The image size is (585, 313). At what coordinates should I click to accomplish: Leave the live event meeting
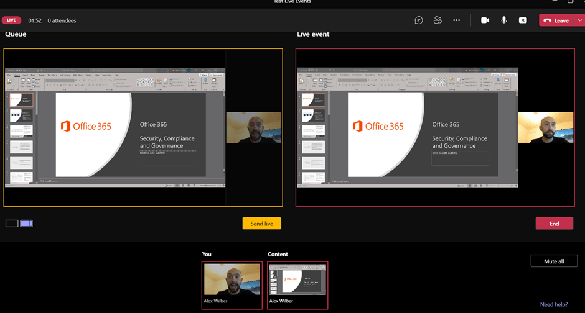(x=557, y=20)
